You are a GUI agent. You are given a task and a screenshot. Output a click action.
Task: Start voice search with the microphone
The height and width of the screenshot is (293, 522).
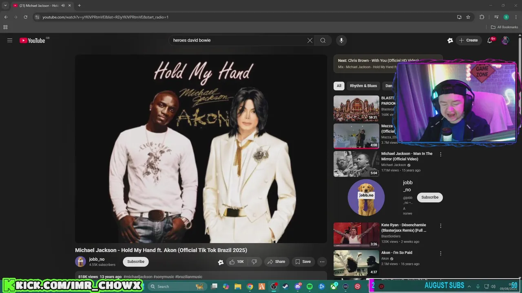(x=341, y=40)
